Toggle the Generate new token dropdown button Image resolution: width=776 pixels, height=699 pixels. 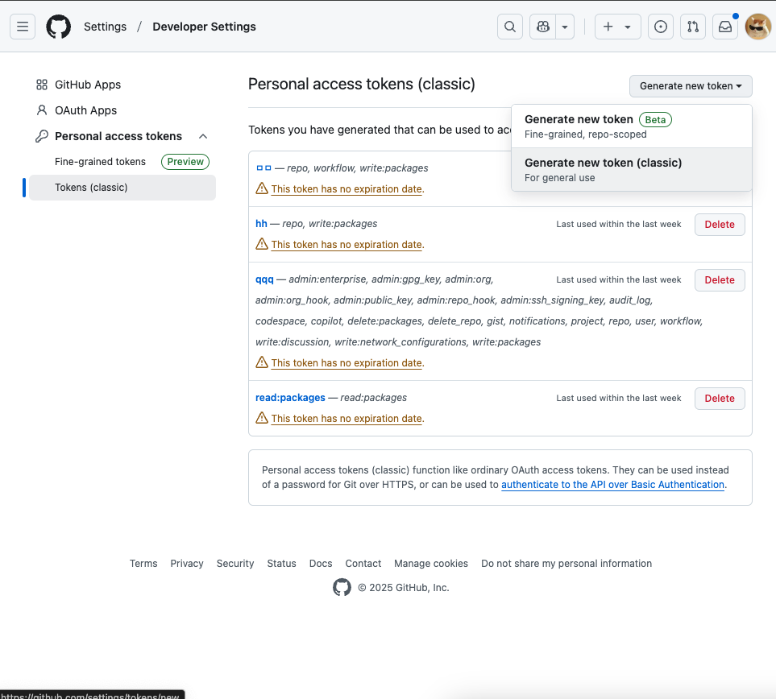(691, 86)
